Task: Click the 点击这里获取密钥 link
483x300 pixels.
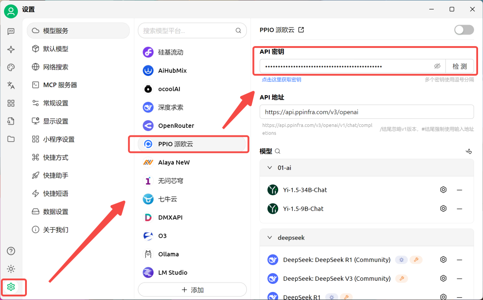Action: 281,80
